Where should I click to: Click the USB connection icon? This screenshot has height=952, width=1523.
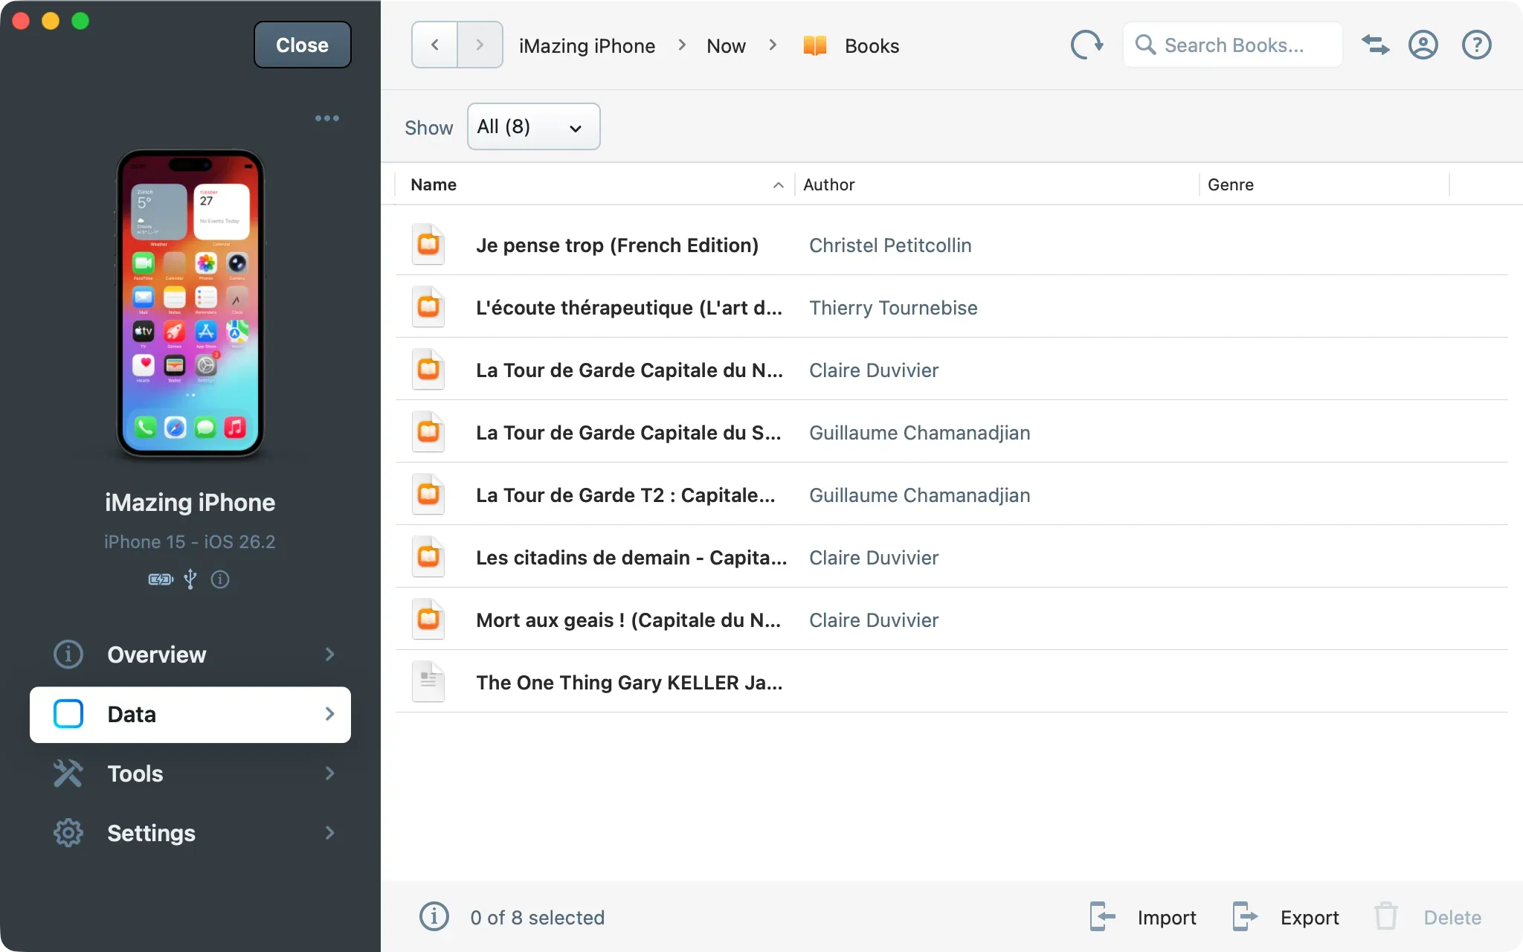[x=190, y=579]
